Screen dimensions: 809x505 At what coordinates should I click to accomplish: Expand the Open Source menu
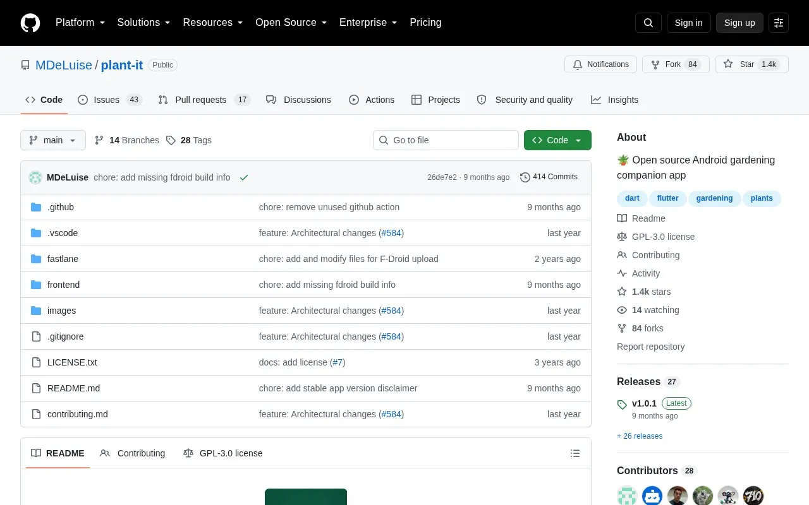pyautogui.click(x=291, y=23)
